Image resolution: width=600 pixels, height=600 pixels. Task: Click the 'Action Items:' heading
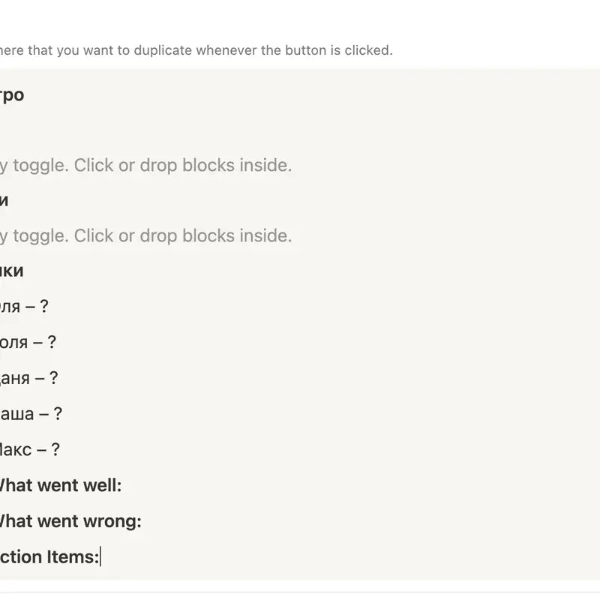49,556
